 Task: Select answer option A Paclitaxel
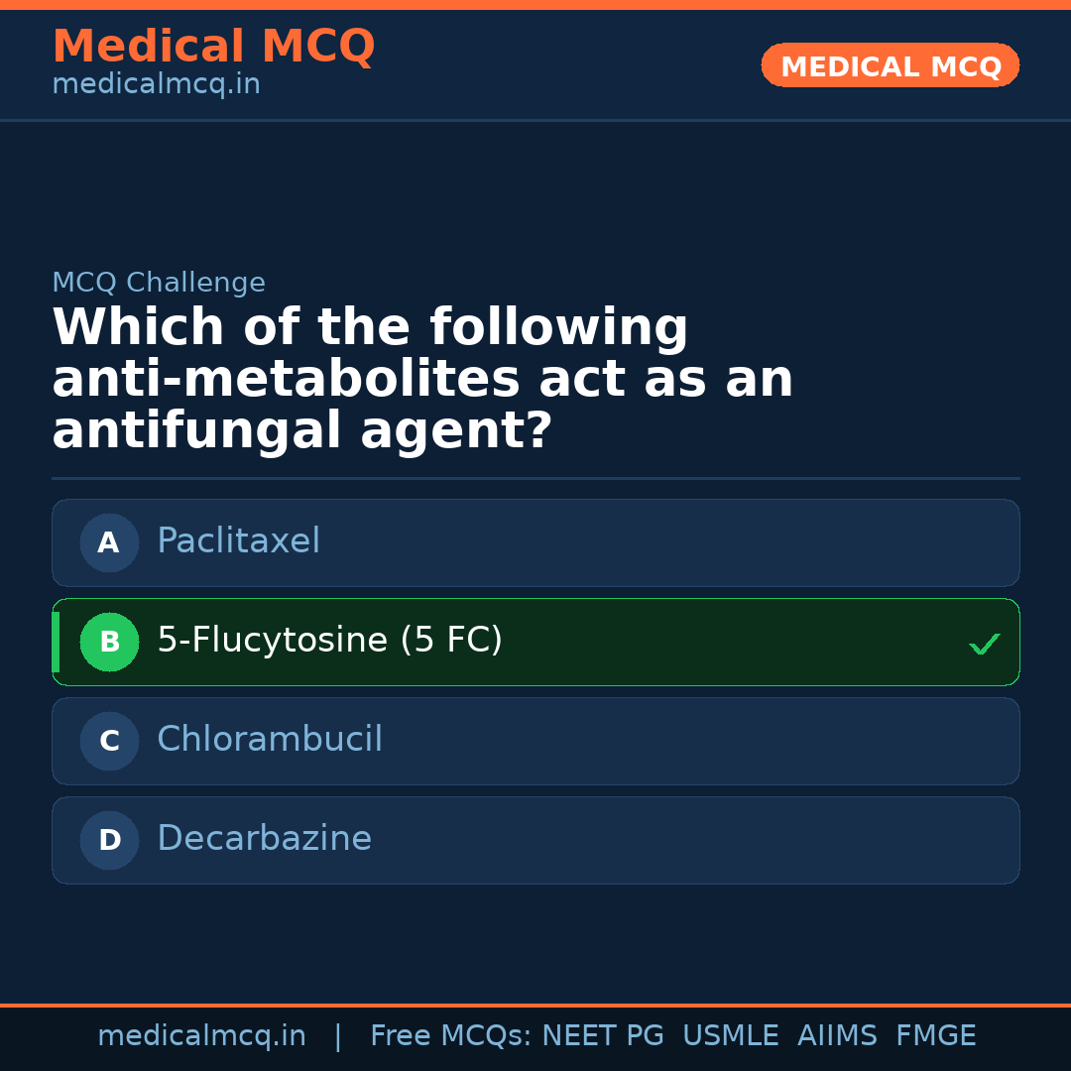(x=535, y=542)
